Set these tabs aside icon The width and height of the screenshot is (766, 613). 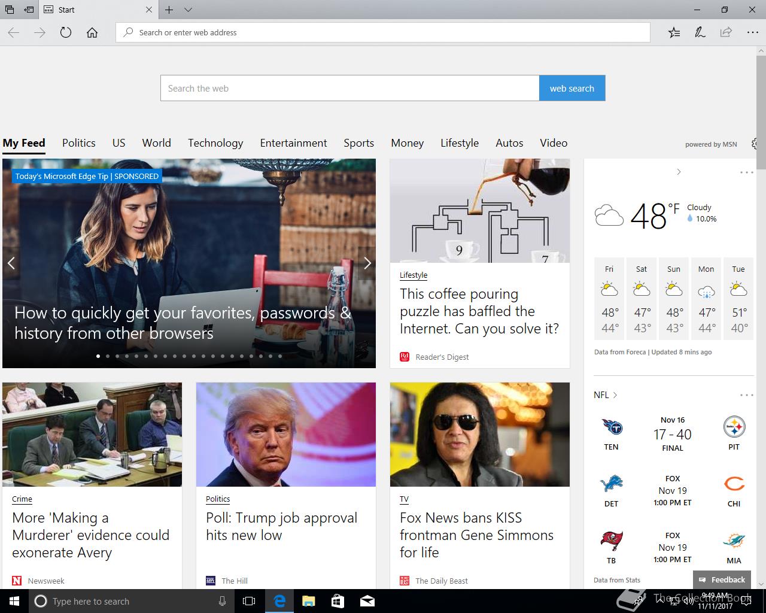[x=29, y=10]
